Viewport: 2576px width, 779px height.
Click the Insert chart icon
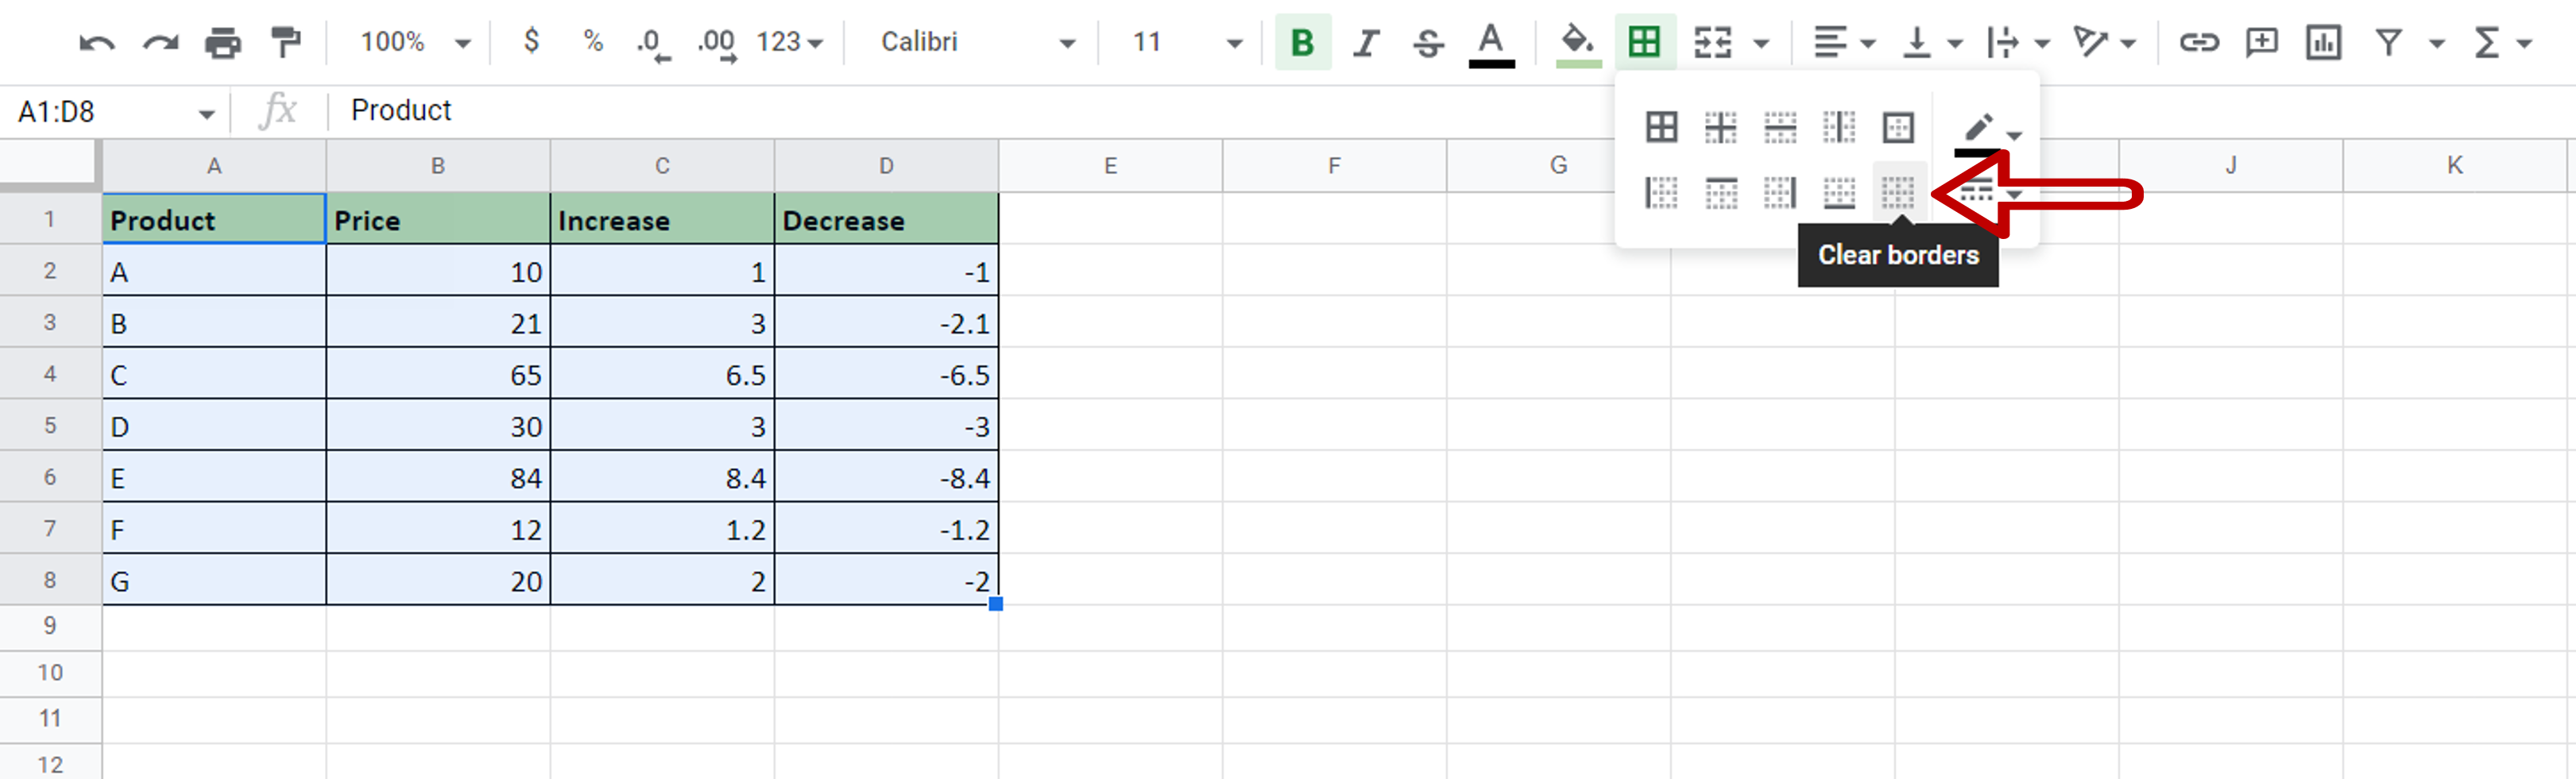2322,42
